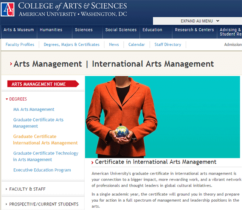This screenshot has height=210, width=242.
Task: Expand the Faculty & Staff section
Action: [26, 189]
